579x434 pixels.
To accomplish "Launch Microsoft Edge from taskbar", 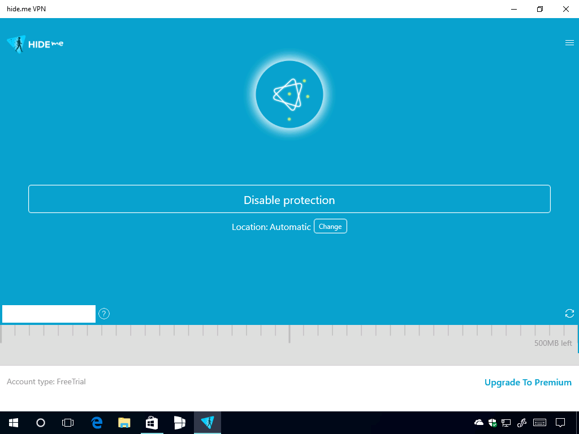I will pyautogui.click(x=97, y=423).
